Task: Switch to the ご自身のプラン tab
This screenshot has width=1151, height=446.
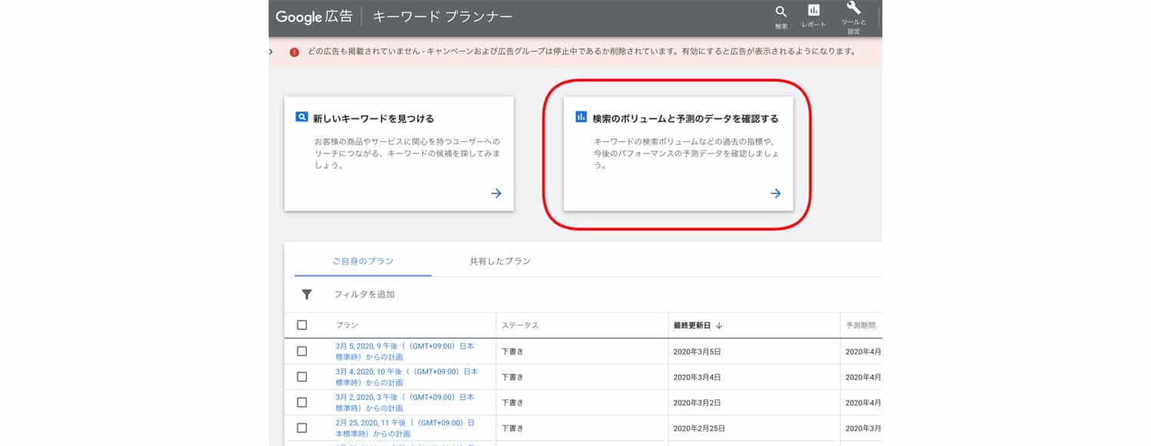Action: point(362,261)
